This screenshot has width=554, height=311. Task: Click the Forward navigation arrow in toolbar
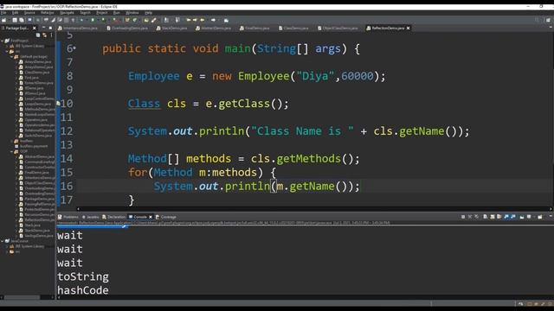[213, 20]
